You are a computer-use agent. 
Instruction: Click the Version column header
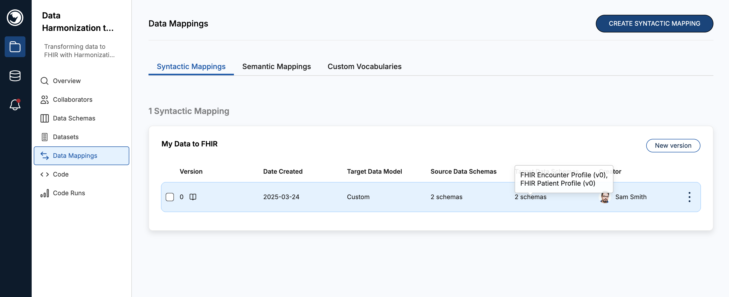pos(191,172)
